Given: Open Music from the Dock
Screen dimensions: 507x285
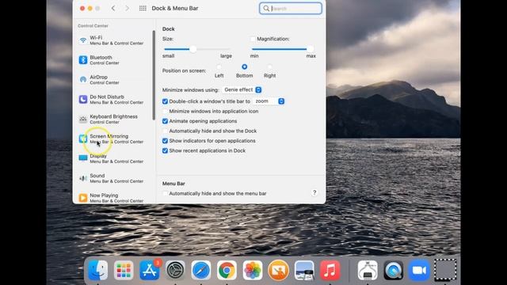Looking at the screenshot, I should [x=330, y=270].
